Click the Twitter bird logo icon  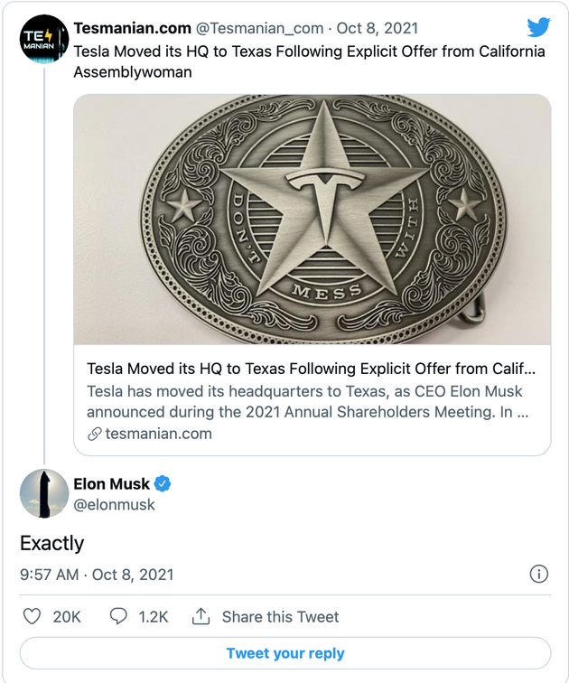[x=538, y=28]
